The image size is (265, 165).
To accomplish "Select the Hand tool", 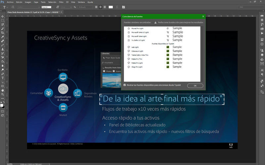I will (3, 90).
